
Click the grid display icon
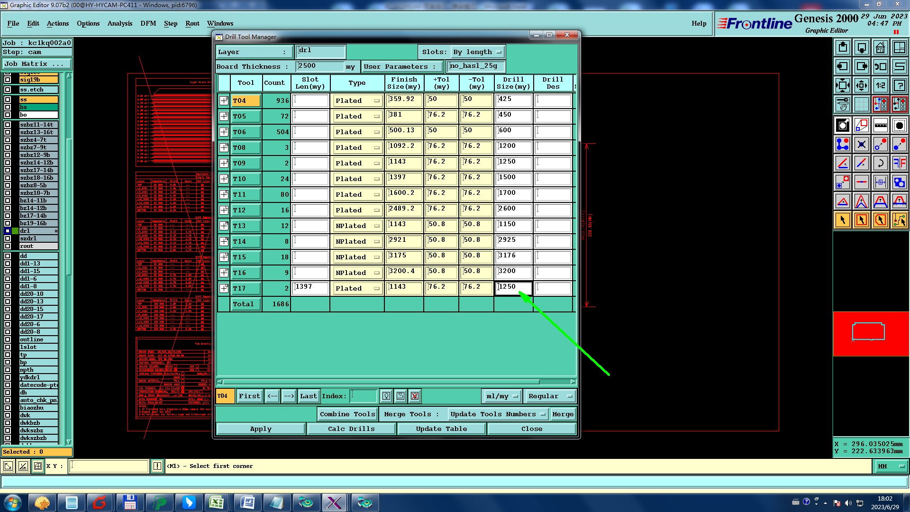click(861, 104)
